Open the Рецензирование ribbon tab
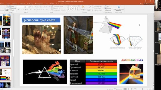The height and width of the screenshot is (90, 161). (39, 4)
